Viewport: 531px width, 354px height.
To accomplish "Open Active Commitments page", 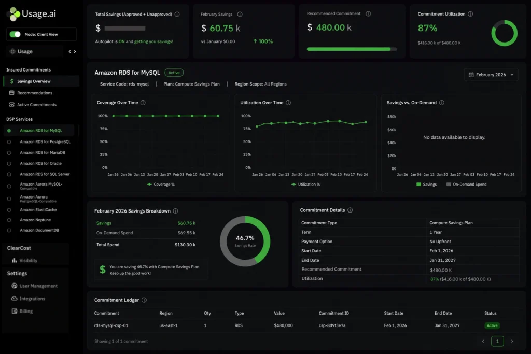I will (x=37, y=105).
